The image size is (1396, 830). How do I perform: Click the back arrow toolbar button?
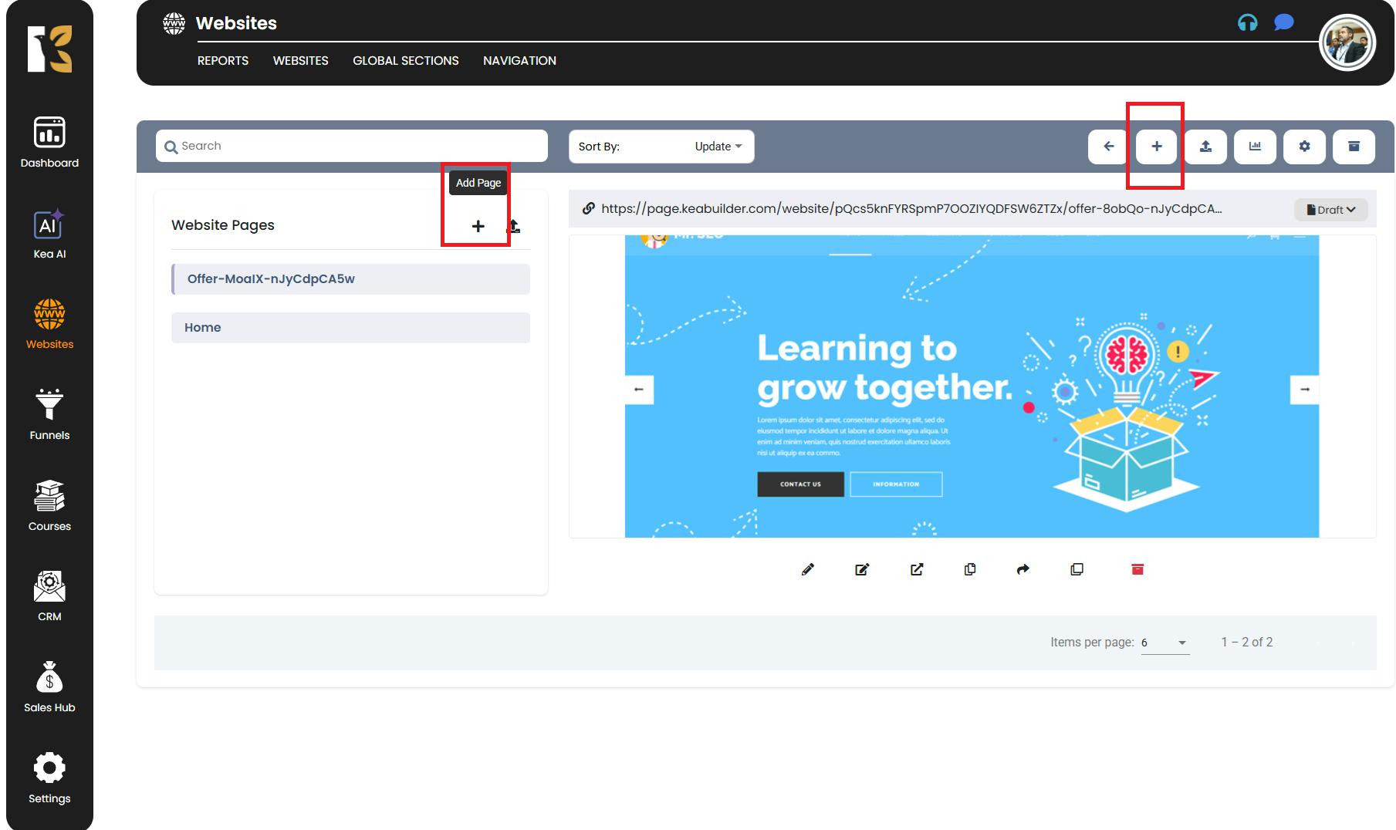(x=1109, y=147)
